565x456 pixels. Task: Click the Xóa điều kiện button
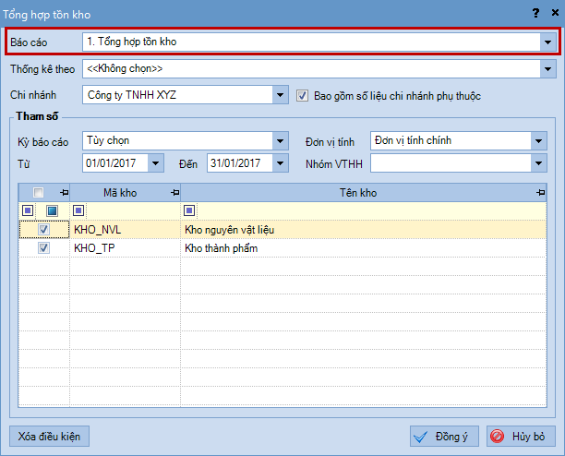(x=50, y=436)
